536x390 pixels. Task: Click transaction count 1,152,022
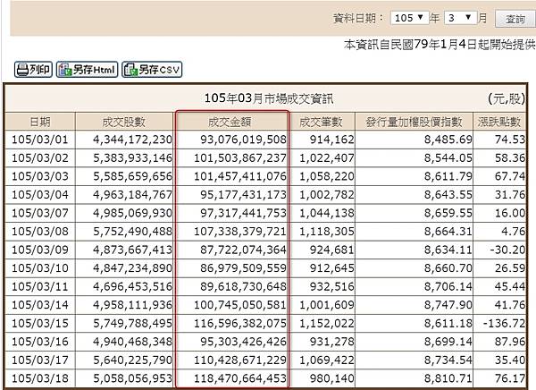pos(327,323)
